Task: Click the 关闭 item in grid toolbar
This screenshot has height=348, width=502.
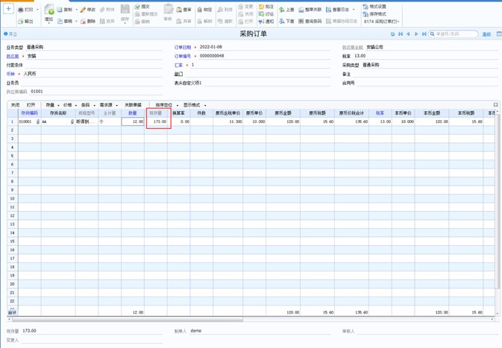Action: click(15, 106)
